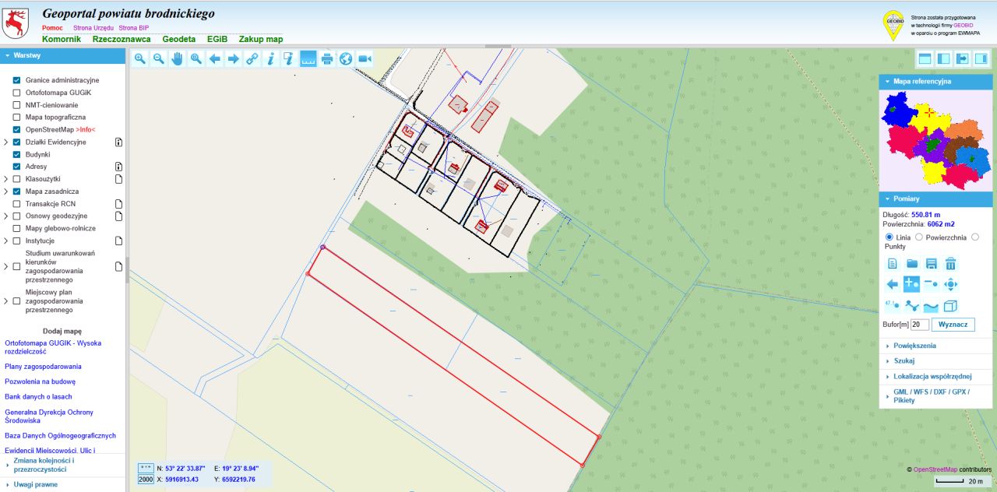Image resolution: width=997 pixels, height=492 pixels.
Task: Expand Działki Ewidencyjne layer group
Action: click(6, 142)
